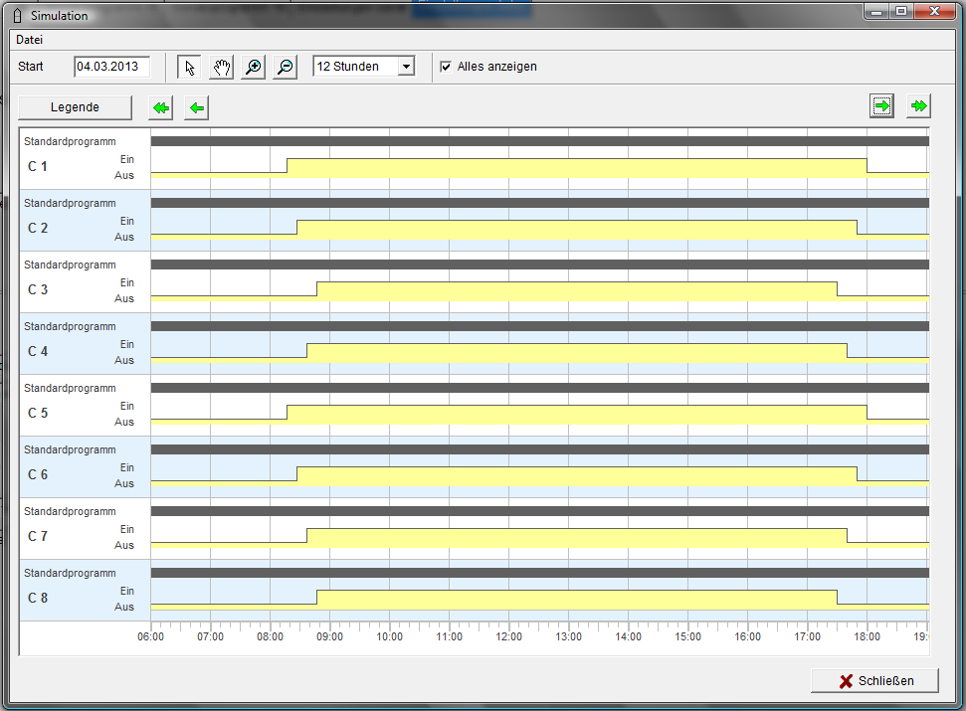
Task: Click the C 5 gray Standardprogramm bar
Action: point(539,388)
